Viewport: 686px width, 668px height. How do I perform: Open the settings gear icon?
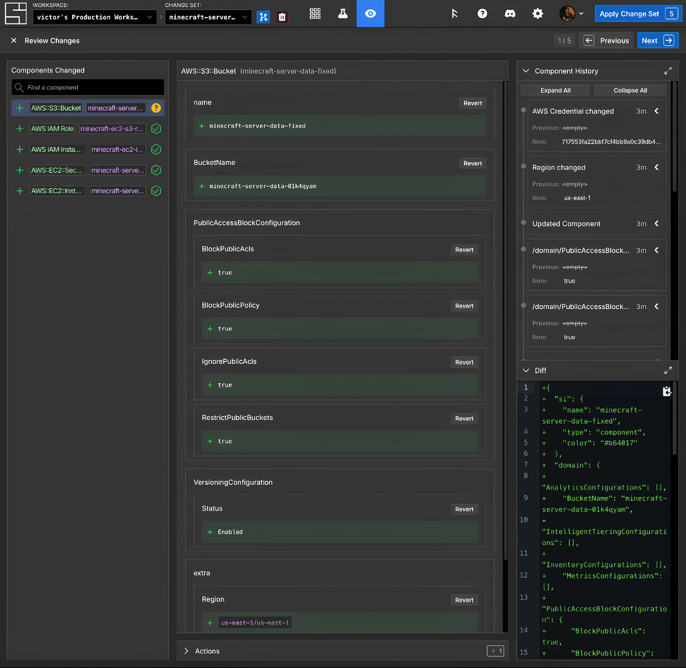pos(537,14)
